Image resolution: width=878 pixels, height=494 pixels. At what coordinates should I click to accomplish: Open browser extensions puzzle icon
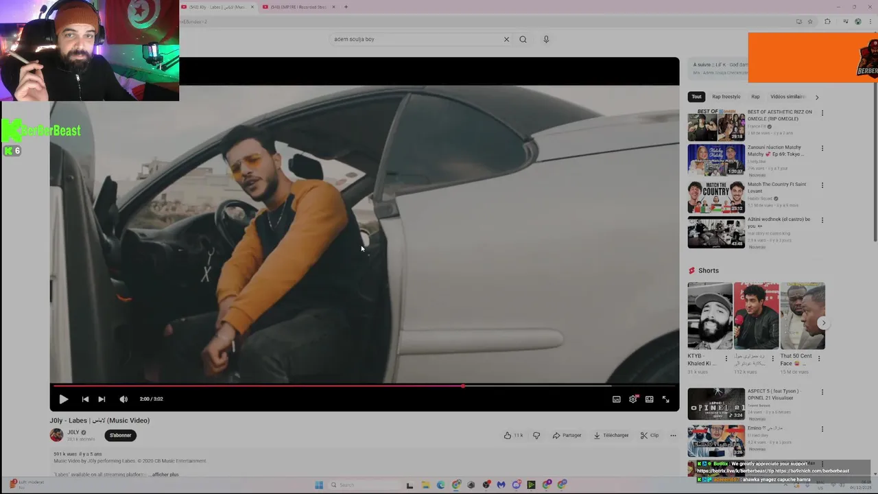click(827, 21)
